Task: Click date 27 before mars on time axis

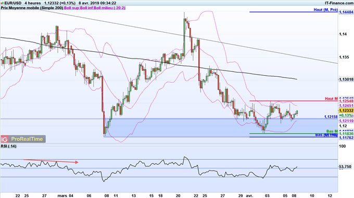Action: point(44,196)
